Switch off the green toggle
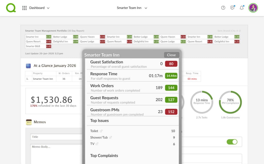 coord(232,142)
